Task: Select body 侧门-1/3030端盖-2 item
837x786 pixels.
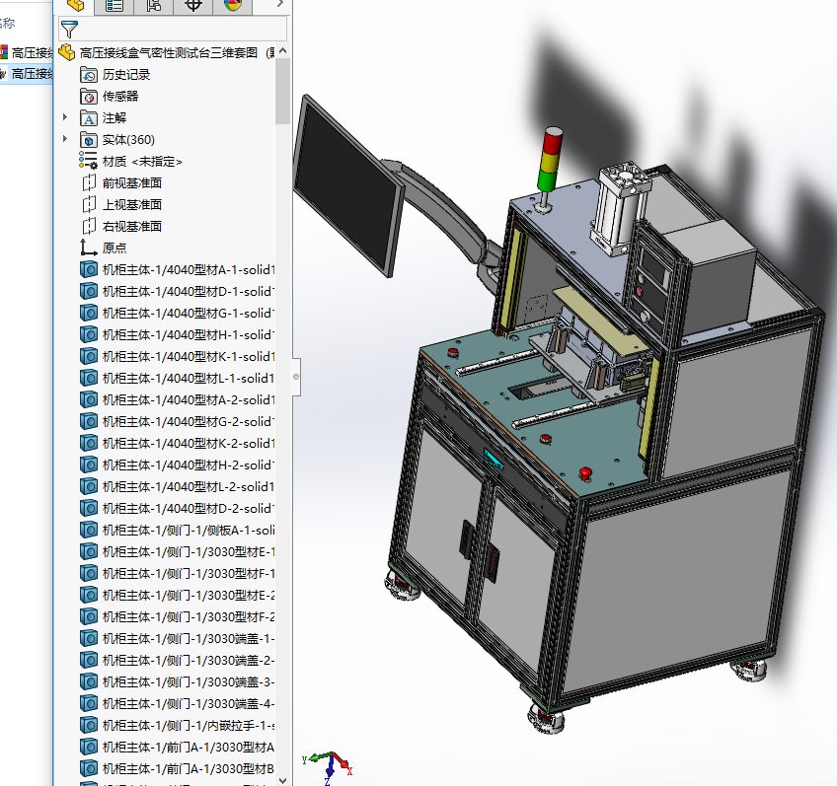Action: point(177,661)
